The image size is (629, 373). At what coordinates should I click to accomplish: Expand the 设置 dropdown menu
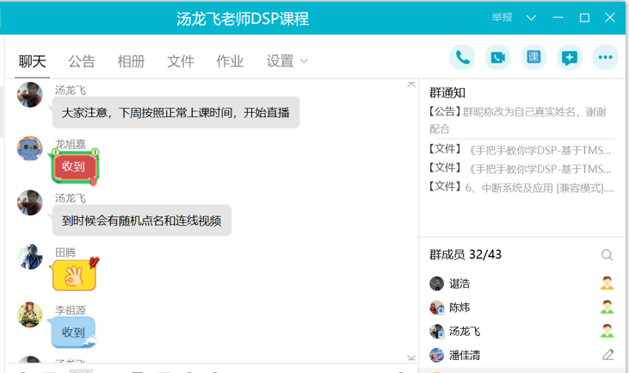(287, 61)
